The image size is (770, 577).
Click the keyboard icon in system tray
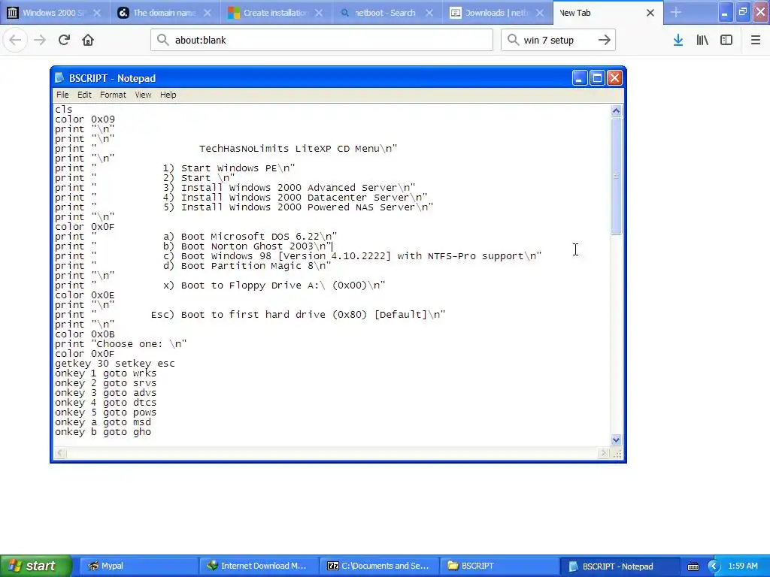(693, 566)
